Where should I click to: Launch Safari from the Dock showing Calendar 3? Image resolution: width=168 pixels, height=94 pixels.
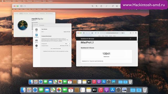pyautogui.click(x=35, y=90)
